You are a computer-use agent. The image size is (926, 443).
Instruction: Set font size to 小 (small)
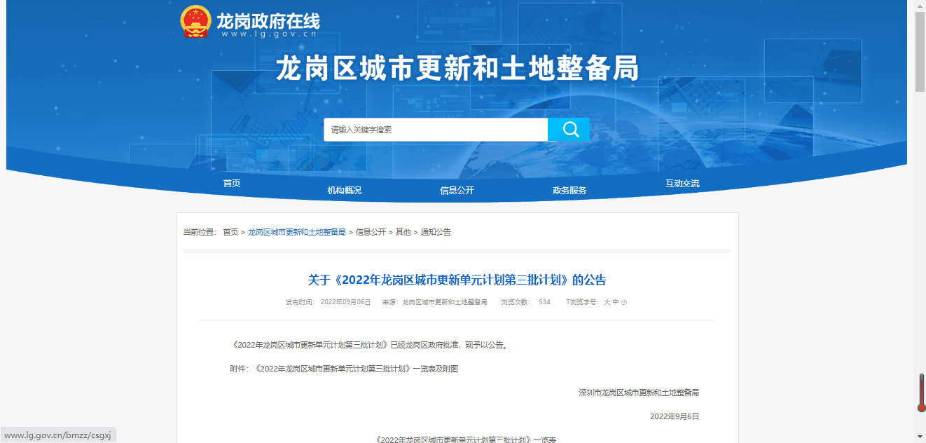623,302
